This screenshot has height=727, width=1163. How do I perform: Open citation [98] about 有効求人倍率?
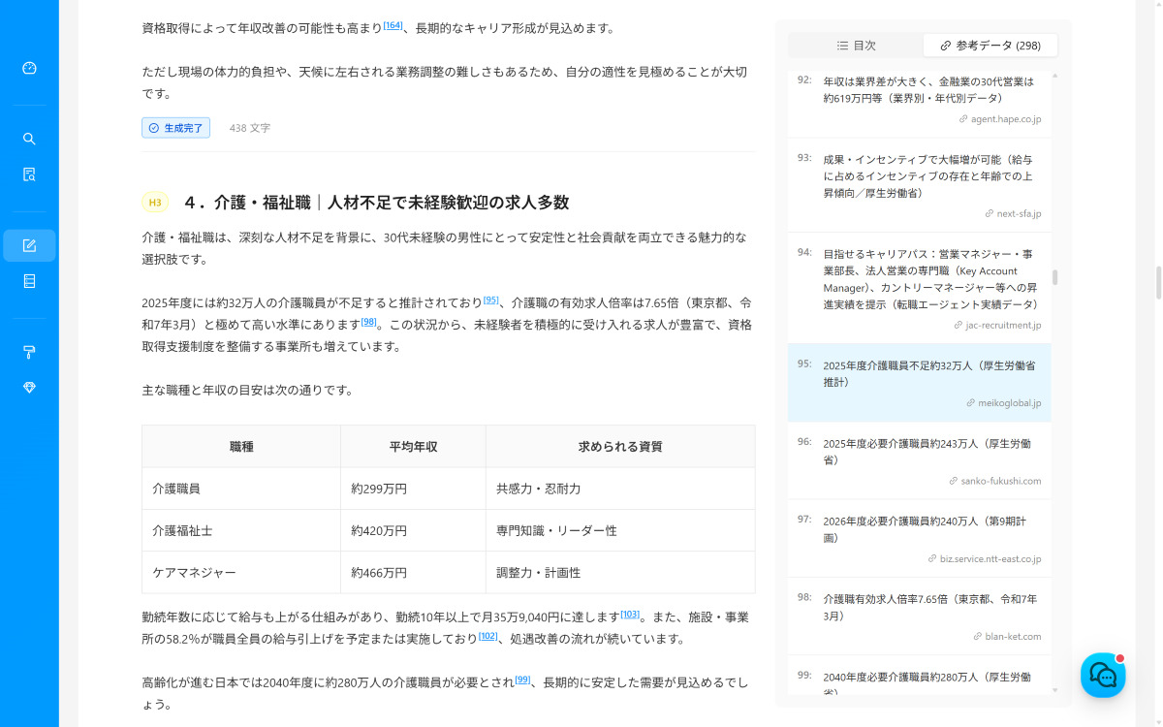(x=368, y=321)
